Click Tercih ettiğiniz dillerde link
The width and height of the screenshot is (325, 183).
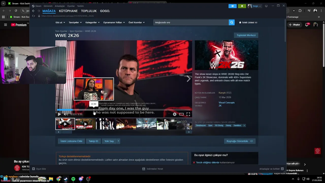click(x=207, y=162)
